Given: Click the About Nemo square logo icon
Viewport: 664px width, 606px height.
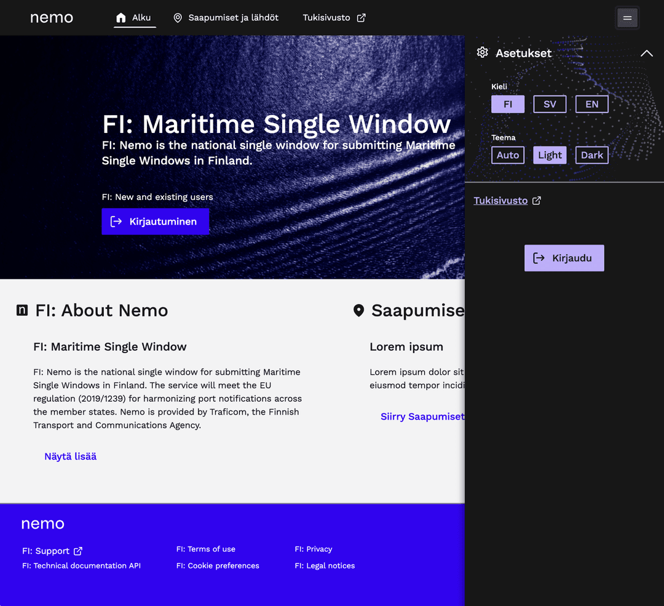Looking at the screenshot, I should tap(22, 311).
